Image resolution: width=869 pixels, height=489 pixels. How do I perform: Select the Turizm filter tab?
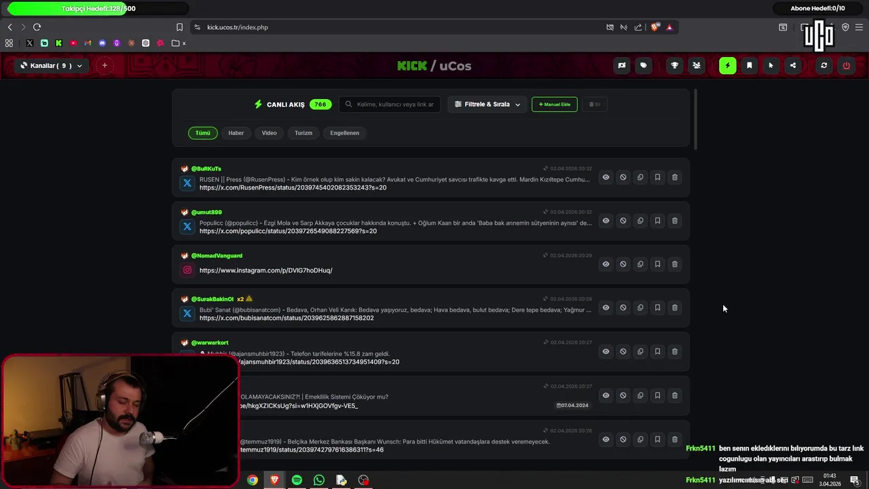[303, 133]
